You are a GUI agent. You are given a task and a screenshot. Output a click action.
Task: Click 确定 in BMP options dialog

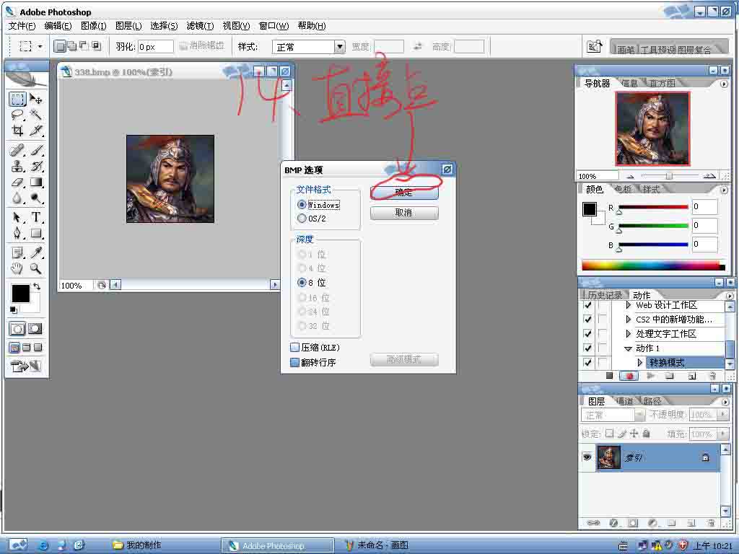coord(404,192)
